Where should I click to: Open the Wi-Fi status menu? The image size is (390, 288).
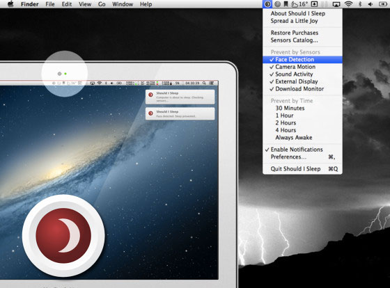(348, 4)
